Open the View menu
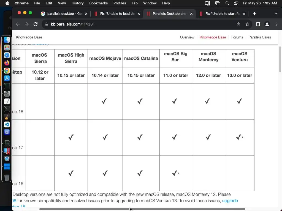Viewport: 282px width, 211px height. click(62, 3)
